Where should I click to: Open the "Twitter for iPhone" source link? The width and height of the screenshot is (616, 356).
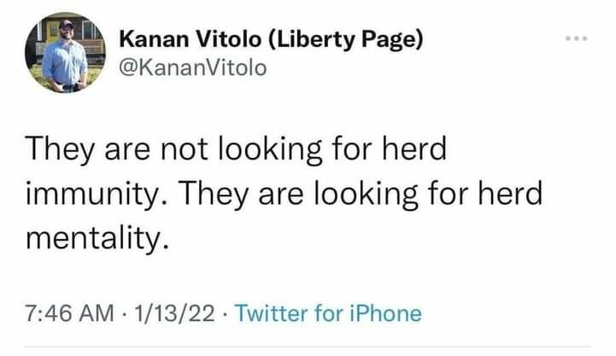[x=328, y=313]
